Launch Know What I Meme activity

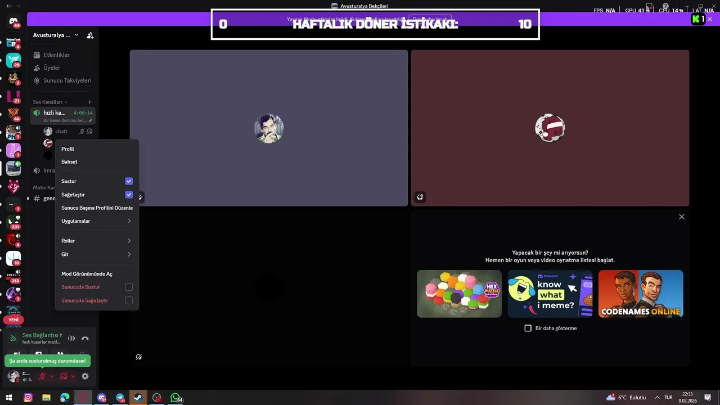click(550, 294)
